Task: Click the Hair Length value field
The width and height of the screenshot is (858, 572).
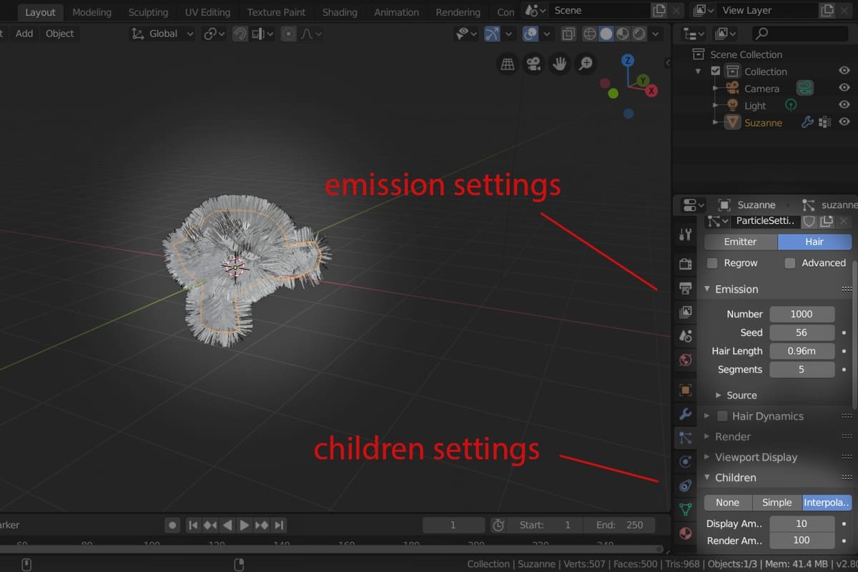Action: point(802,351)
